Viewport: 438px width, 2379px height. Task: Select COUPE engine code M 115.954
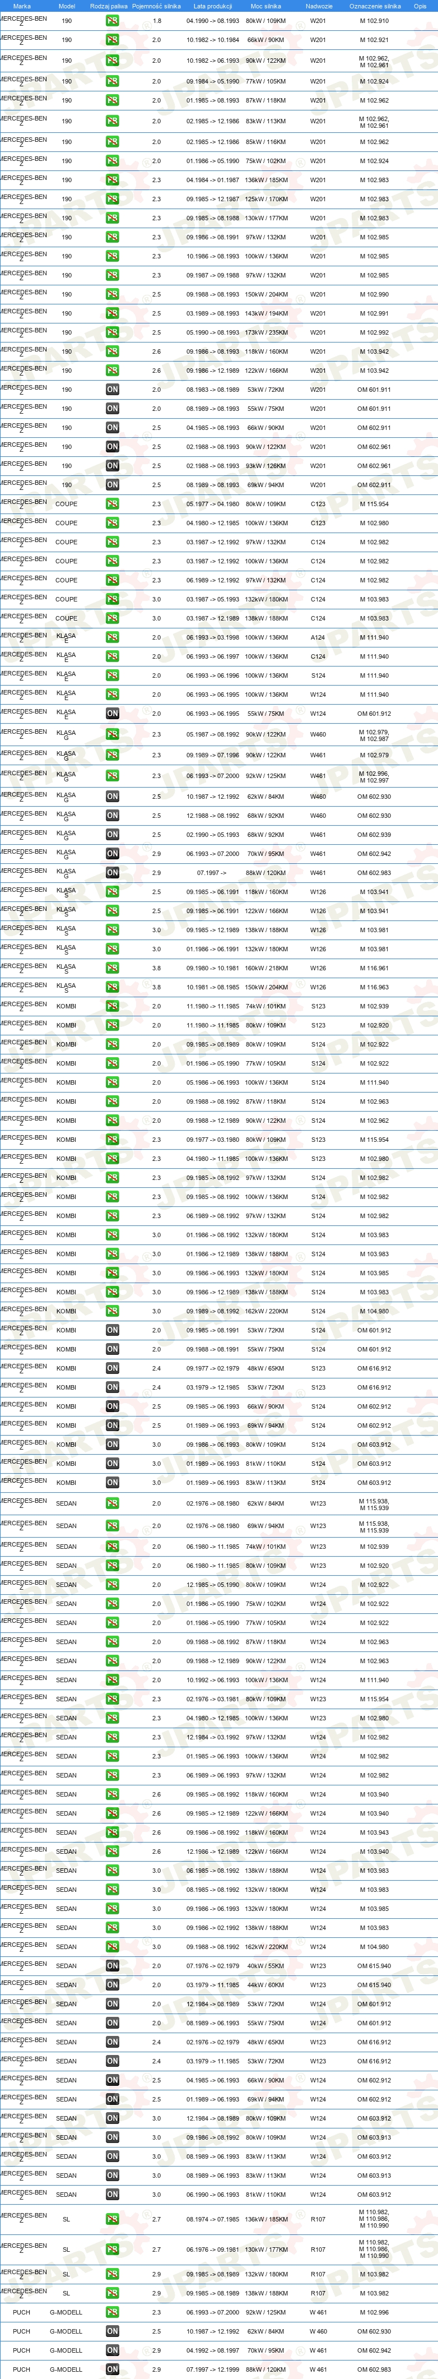(x=374, y=505)
